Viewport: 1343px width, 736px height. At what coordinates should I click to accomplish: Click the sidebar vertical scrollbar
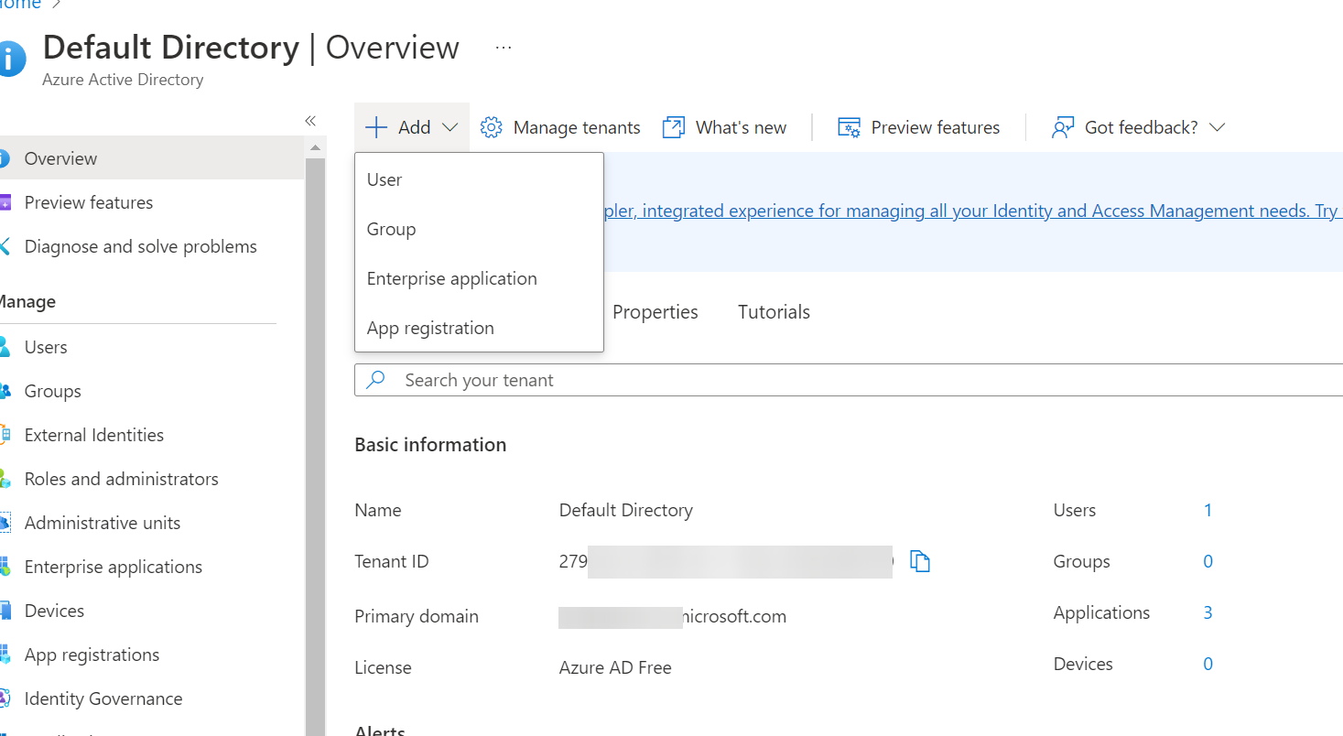click(x=316, y=447)
